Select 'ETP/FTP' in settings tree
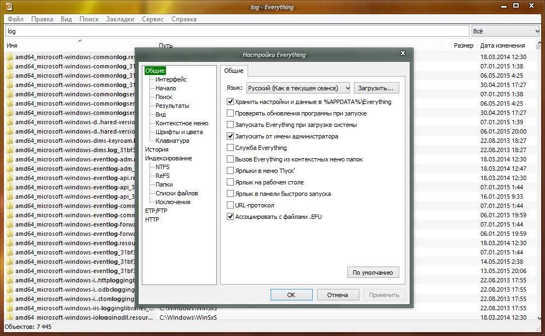Image resolution: width=545 pixels, height=336 pixels. [156, 211]
